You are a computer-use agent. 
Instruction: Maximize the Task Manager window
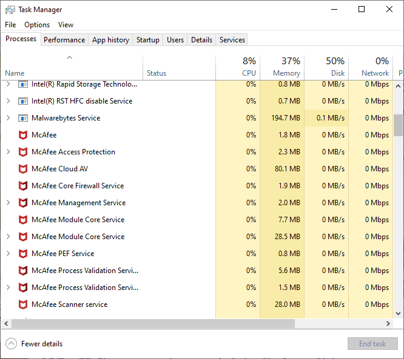click(362, 10)
